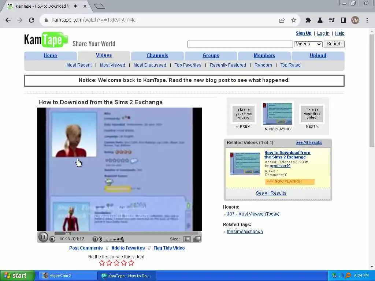
Task: Mute the tab via speaker icon
Action: 76,6
